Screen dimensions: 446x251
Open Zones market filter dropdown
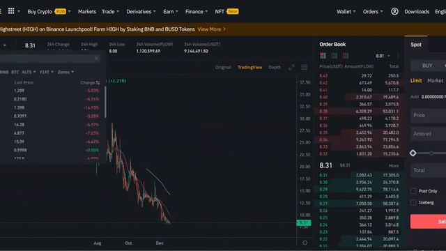point(66,72)
